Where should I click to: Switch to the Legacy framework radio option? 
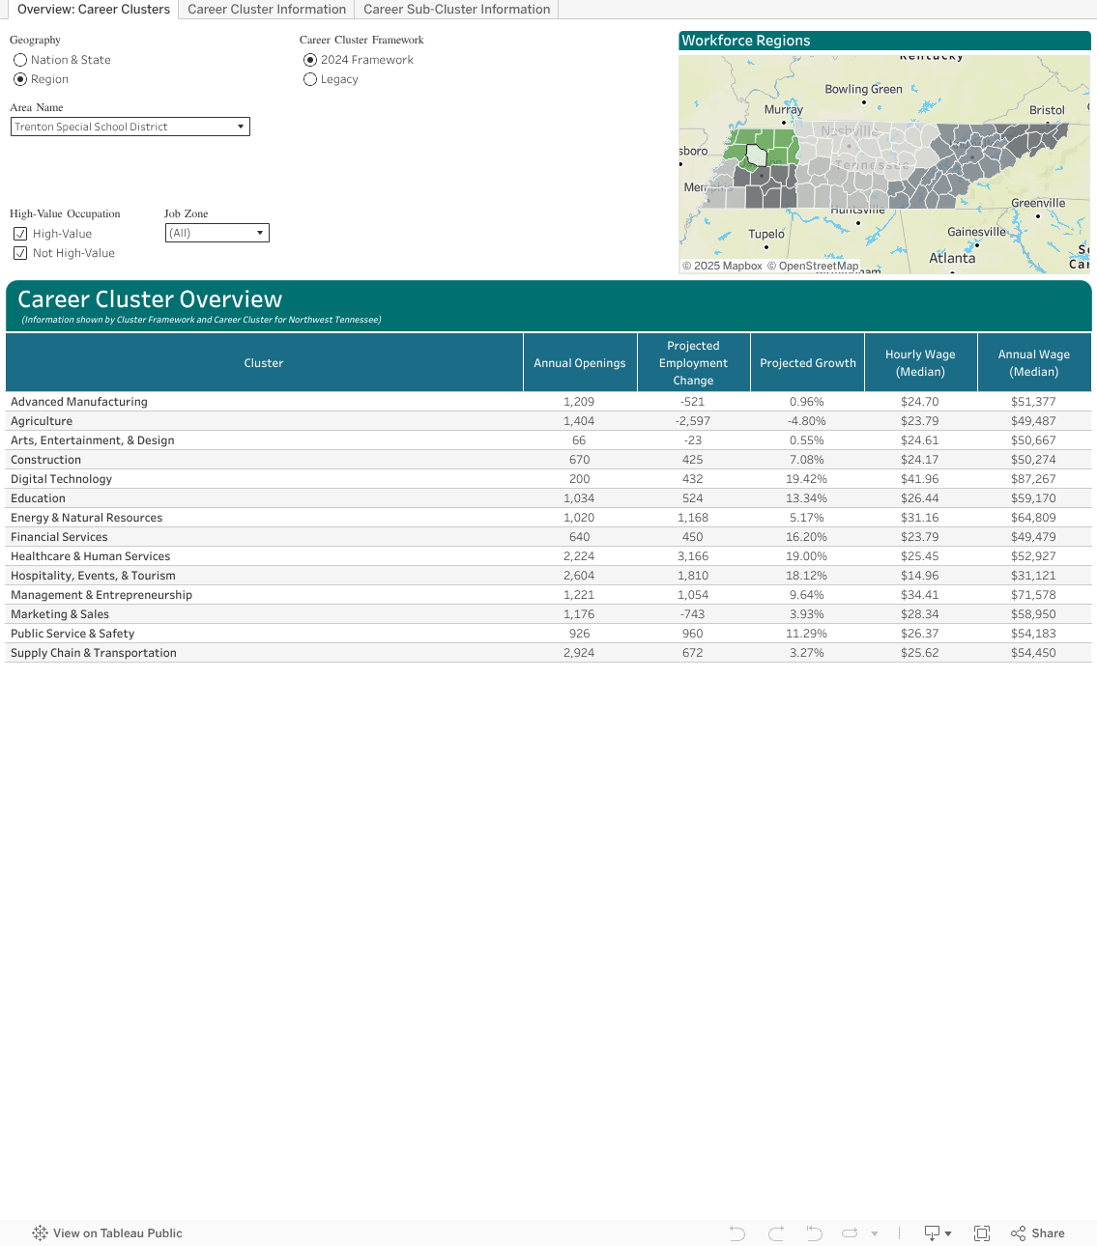pyautogui.click(x=310, y=79)
